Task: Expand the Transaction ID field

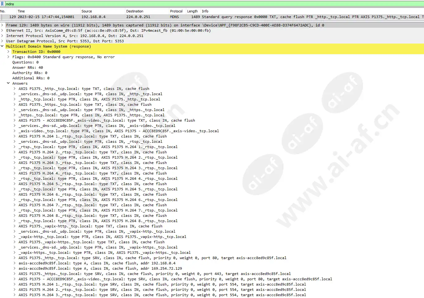Action: point(8,52)
